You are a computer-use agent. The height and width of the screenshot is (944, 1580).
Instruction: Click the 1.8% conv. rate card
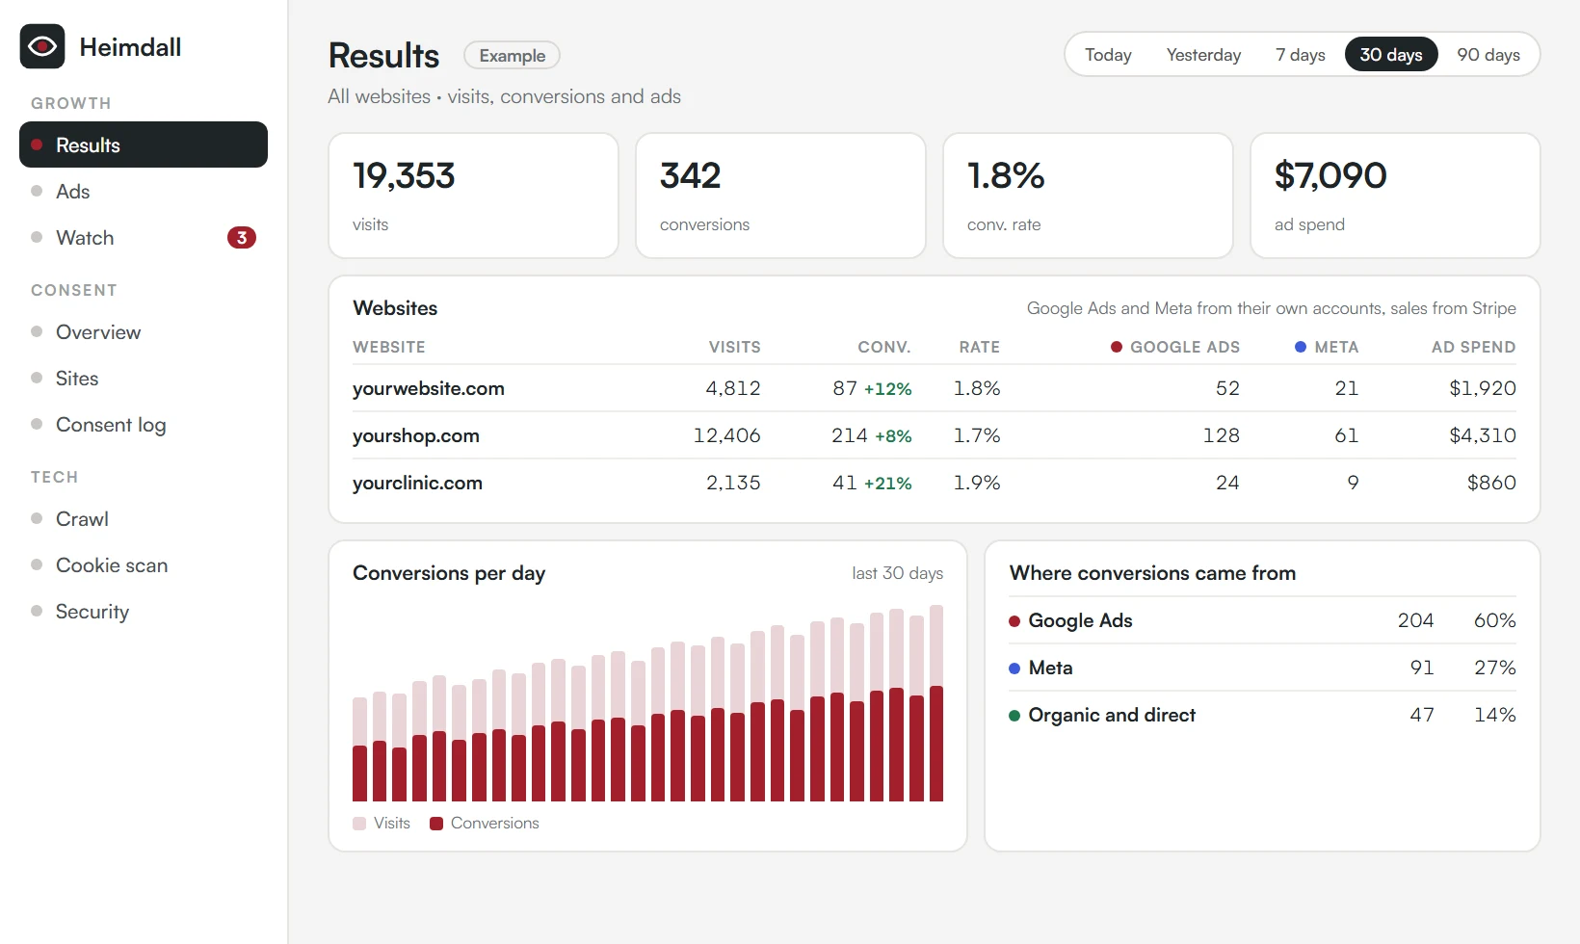tap(1088, 196)
